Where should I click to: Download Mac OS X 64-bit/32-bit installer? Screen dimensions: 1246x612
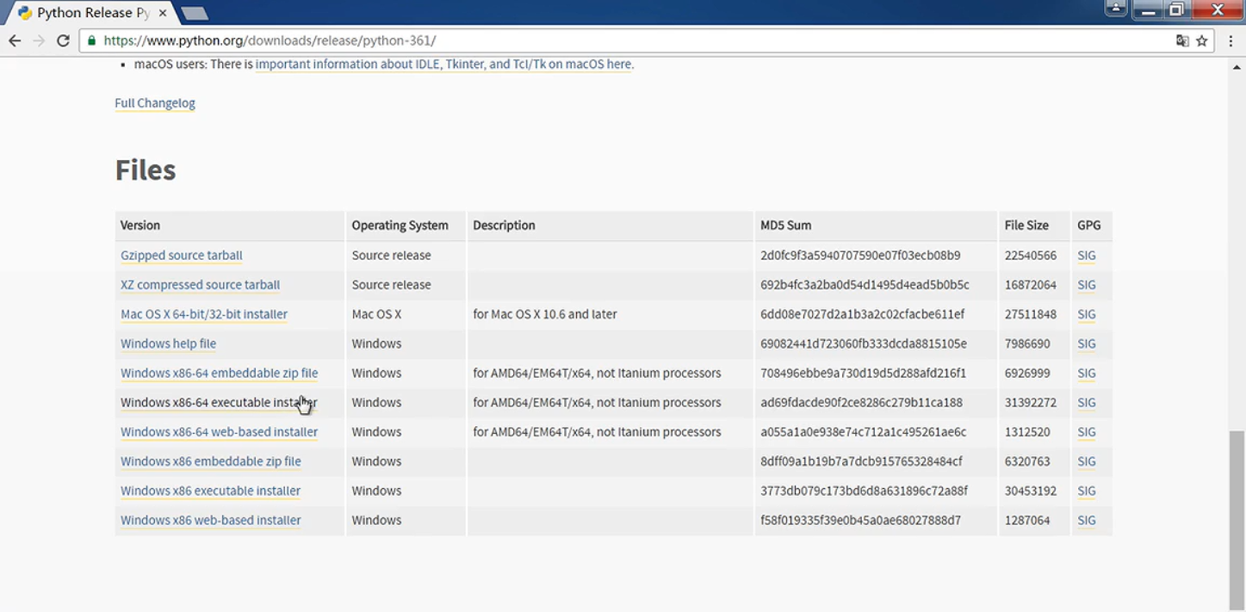[x=204, y=314]
